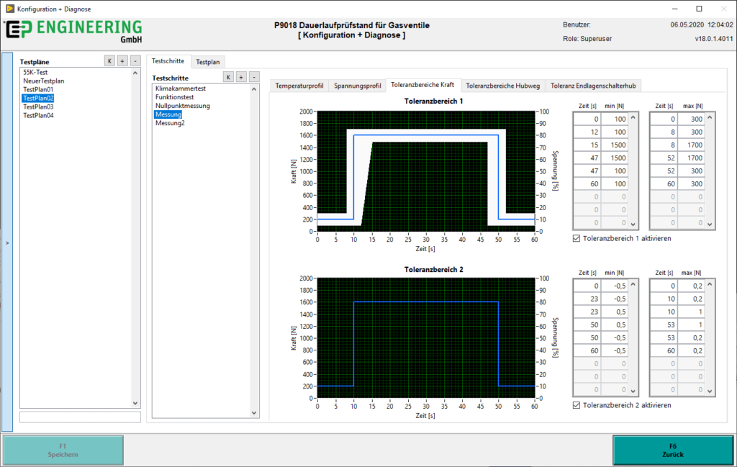The image size is (737, 467).
Task: Expand the left side panel arrow
Action: point(7,242)
